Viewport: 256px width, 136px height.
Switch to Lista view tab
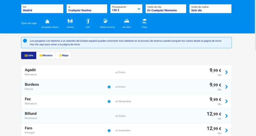[x=29, y=56]
